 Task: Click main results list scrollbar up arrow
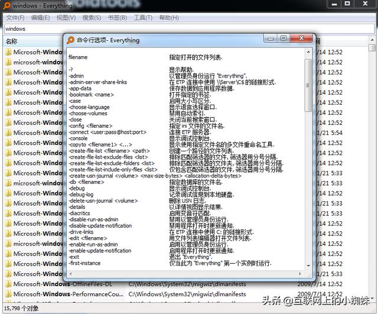pyautogui.click(x=372, y=40)
